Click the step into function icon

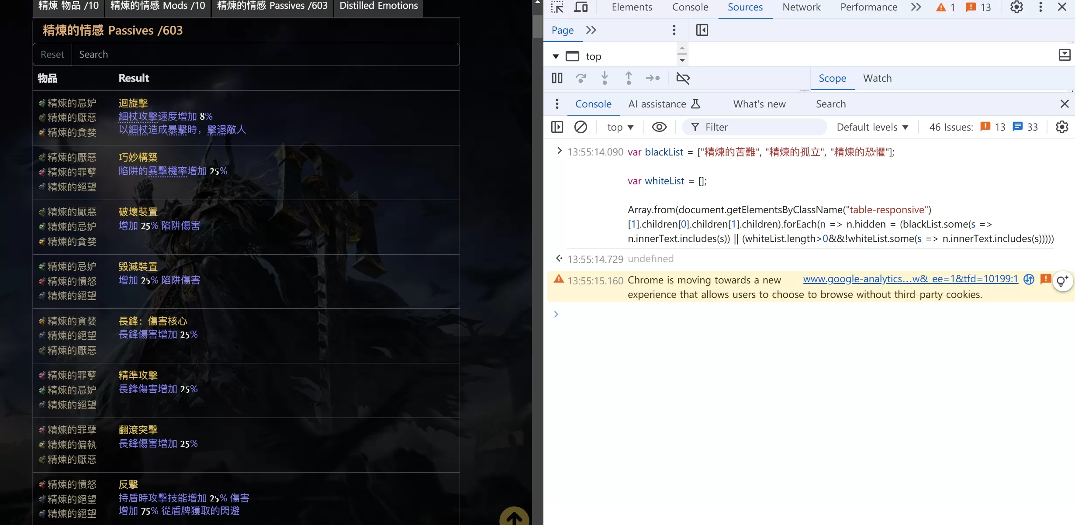pyautogui.click(x=605, y=78)
